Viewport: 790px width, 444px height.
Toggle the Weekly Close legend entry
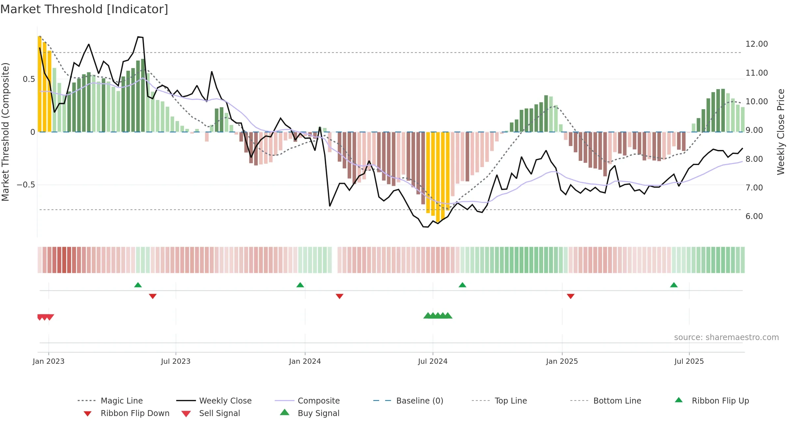(x=214, y=401)
